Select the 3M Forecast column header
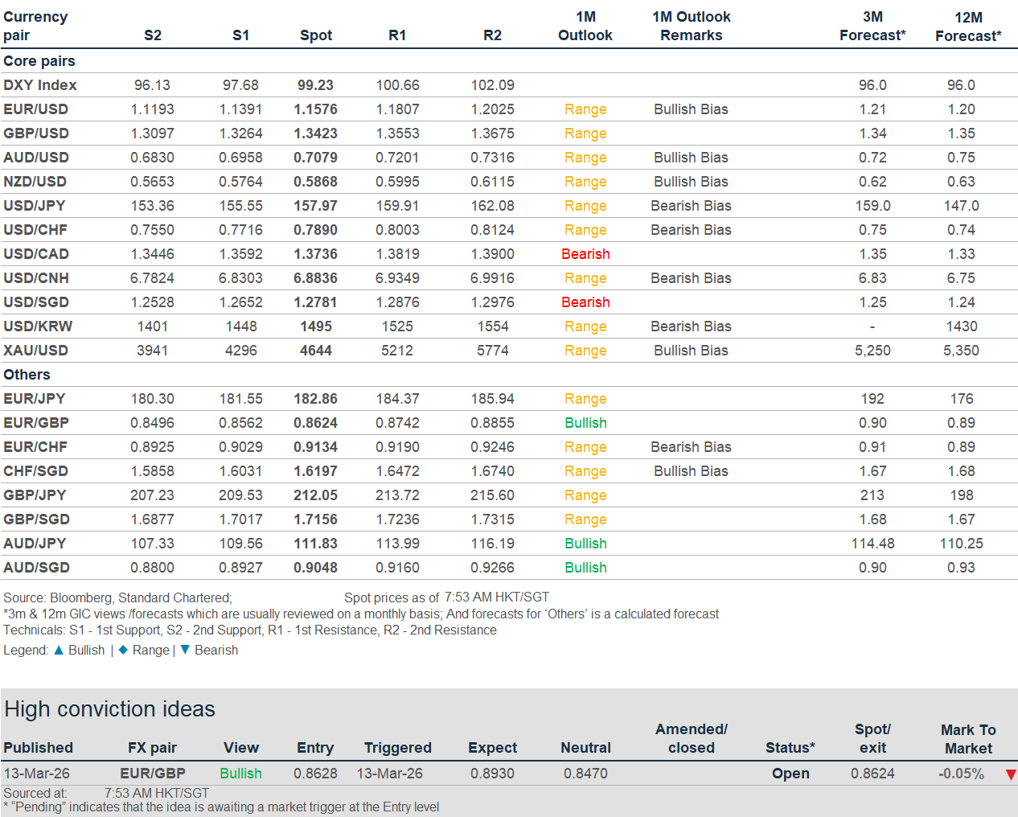 tap(872, 26)
